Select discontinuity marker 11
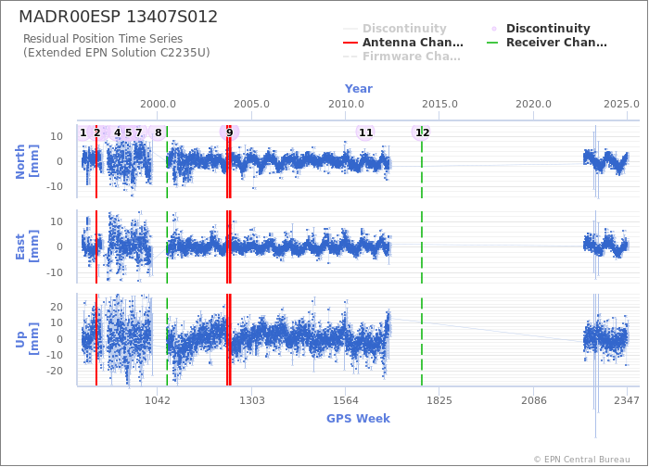Viewport: 649px width, 467px height. tap(366, 133)
